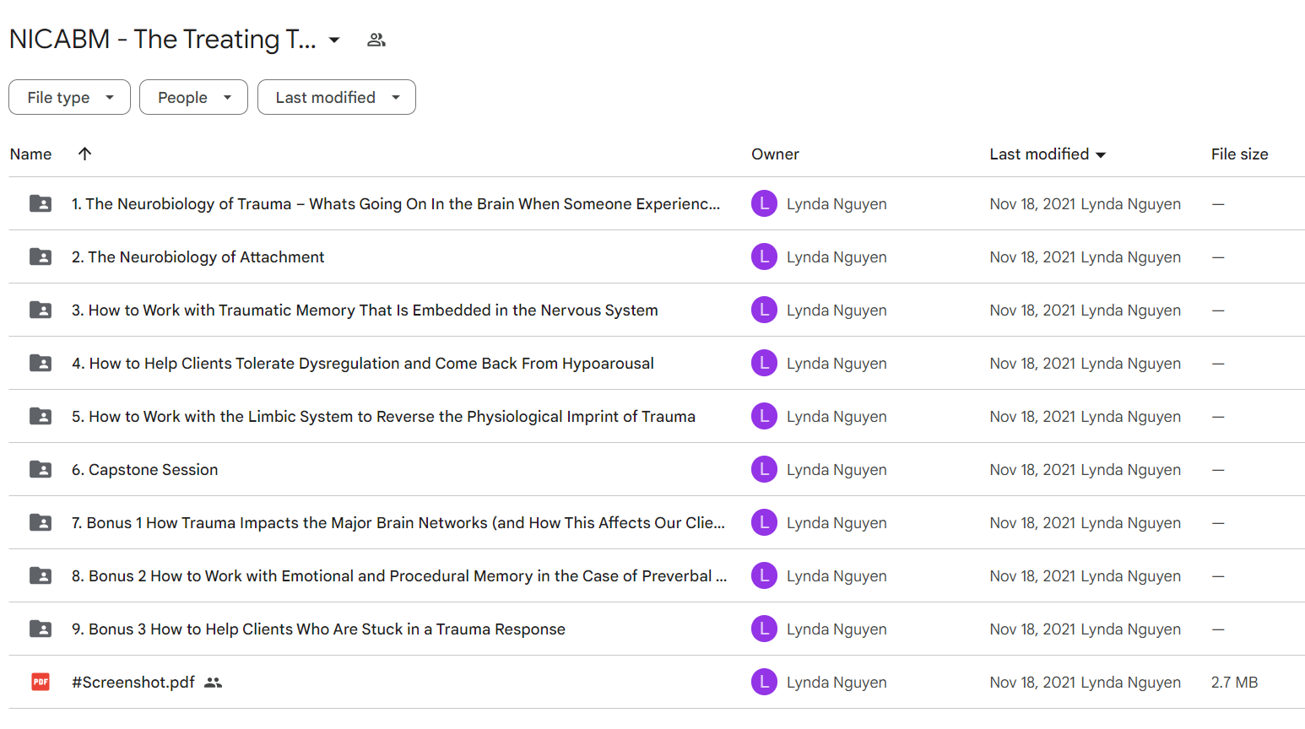Select the #Screenshot.pdf file name
Screen dimensions: 1305x729
tap(133, 683)
